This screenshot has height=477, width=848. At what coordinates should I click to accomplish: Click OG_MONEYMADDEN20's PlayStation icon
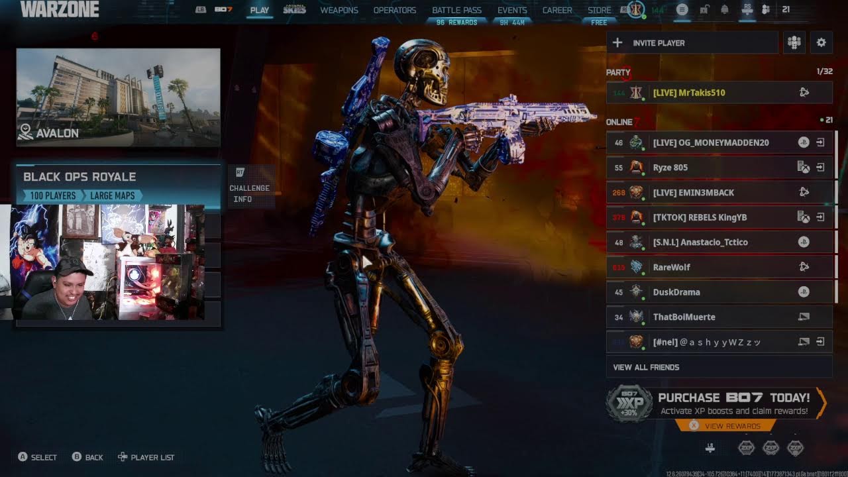coord(804,142)
